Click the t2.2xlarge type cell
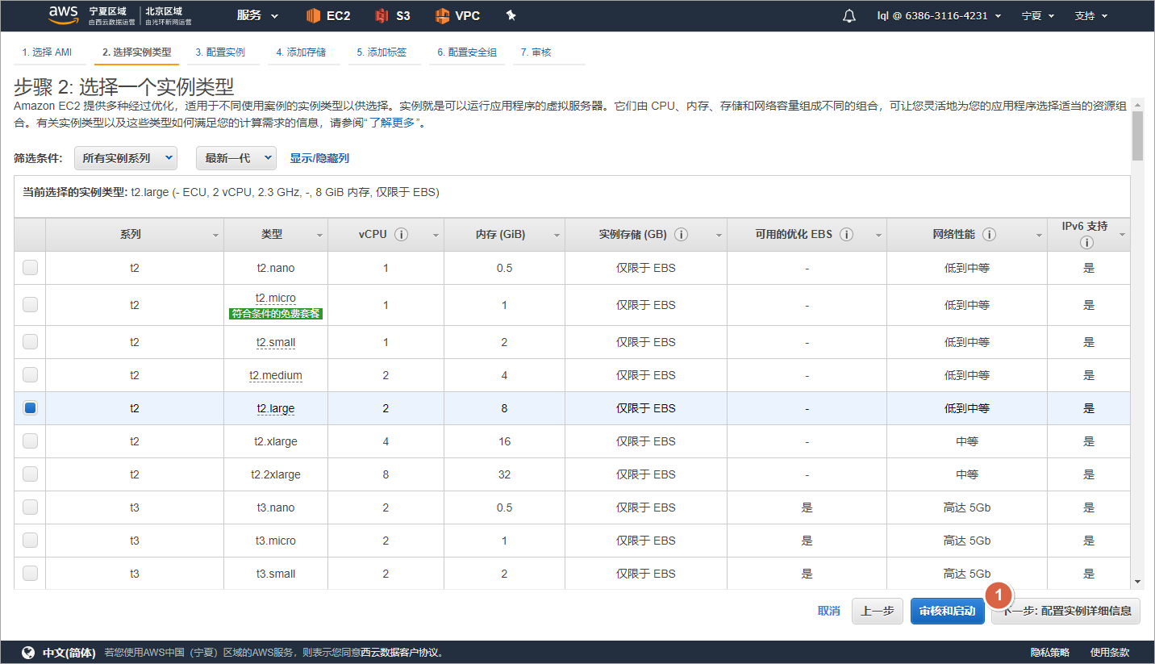 pos(276,474)
